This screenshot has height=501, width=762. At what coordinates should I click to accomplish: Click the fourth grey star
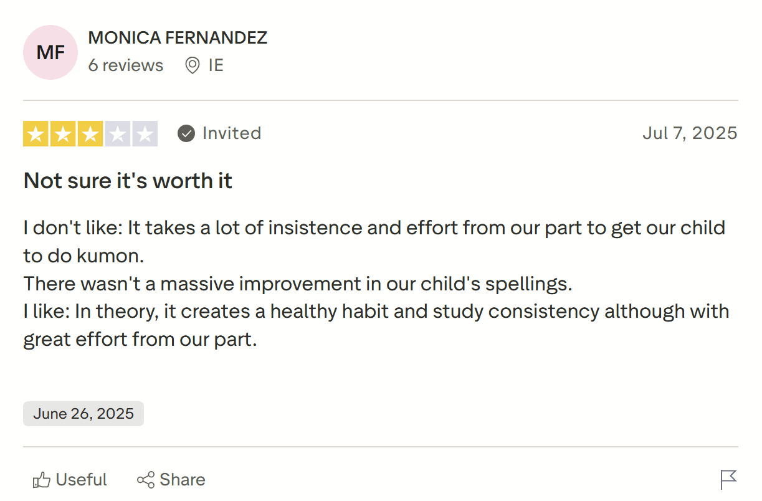[x=117, y=134]
